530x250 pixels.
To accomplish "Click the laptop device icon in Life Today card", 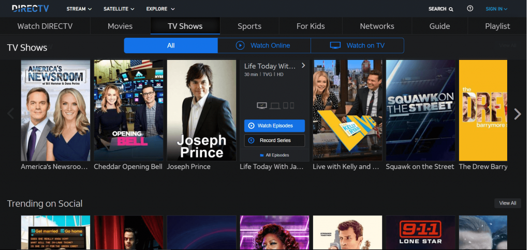I will (275, 106).
